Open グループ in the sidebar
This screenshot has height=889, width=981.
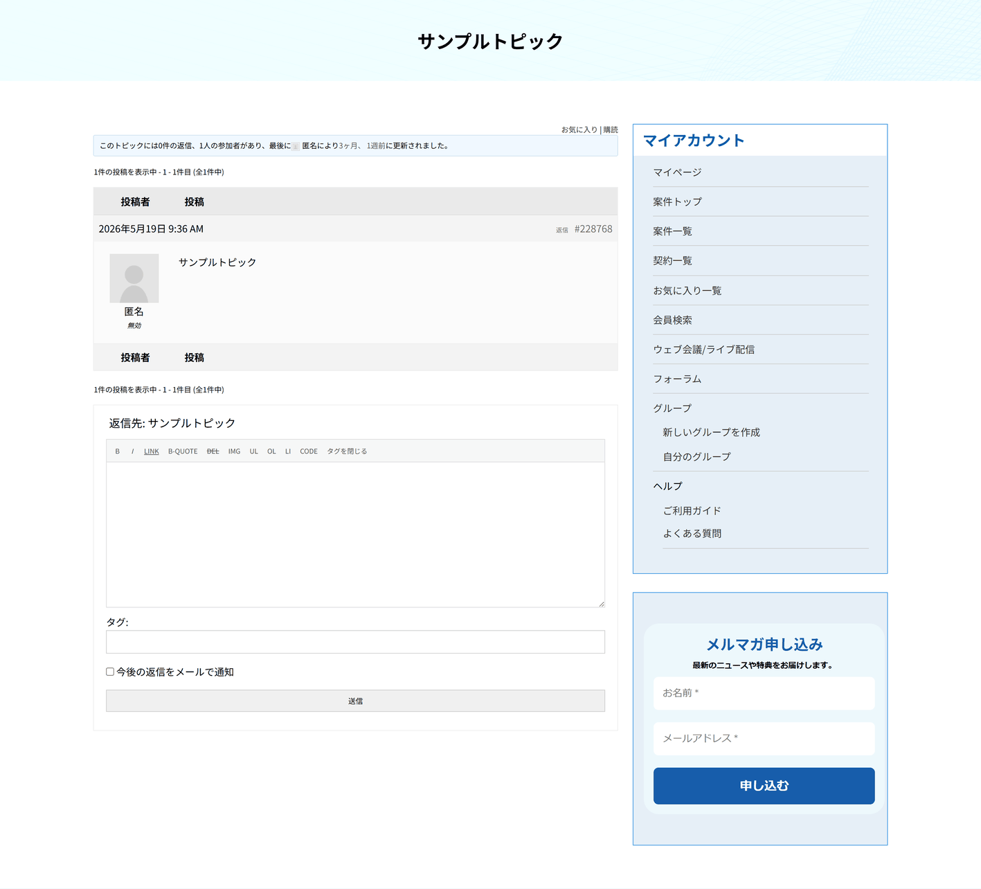point(672,408)
